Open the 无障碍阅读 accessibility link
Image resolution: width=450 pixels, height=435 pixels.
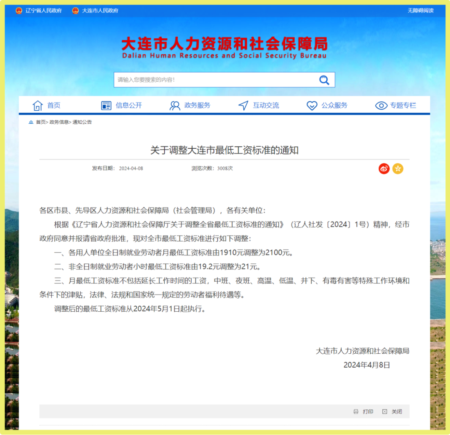click(x=421, y=10)
